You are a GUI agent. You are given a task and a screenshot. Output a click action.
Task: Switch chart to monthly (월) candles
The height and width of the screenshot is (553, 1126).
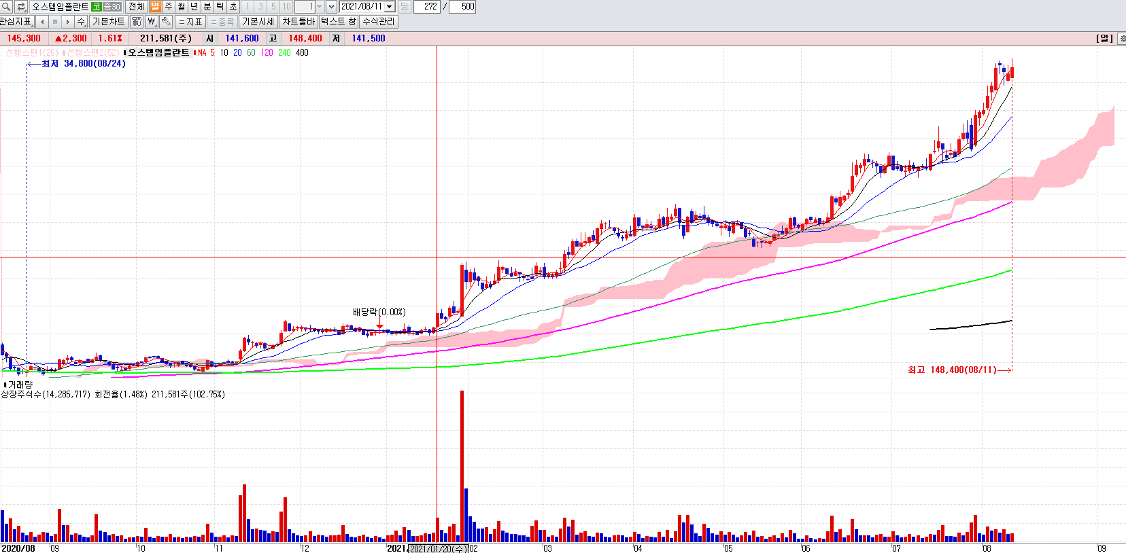coord(181,7)
